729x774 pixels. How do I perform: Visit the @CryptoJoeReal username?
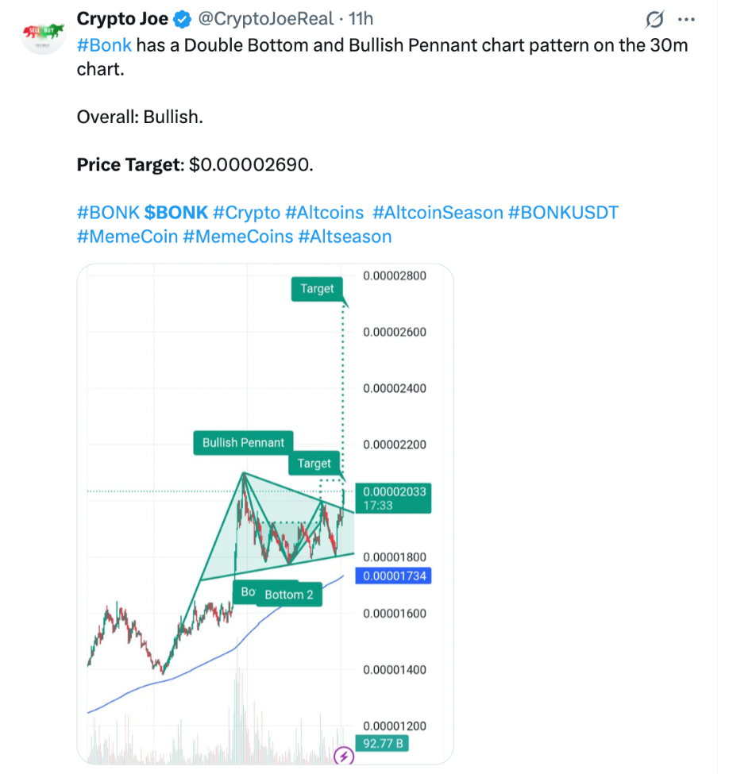tap(268, 18)
